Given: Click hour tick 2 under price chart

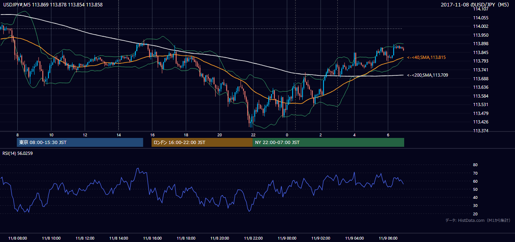Looking at the screenshot, I should [x=321, y=135].
